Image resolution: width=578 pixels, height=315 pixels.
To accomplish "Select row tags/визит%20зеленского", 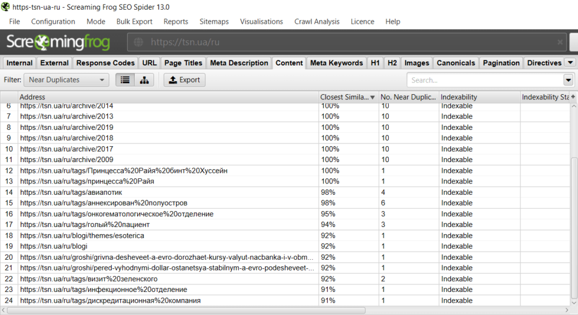I will [x=285, y=279].
